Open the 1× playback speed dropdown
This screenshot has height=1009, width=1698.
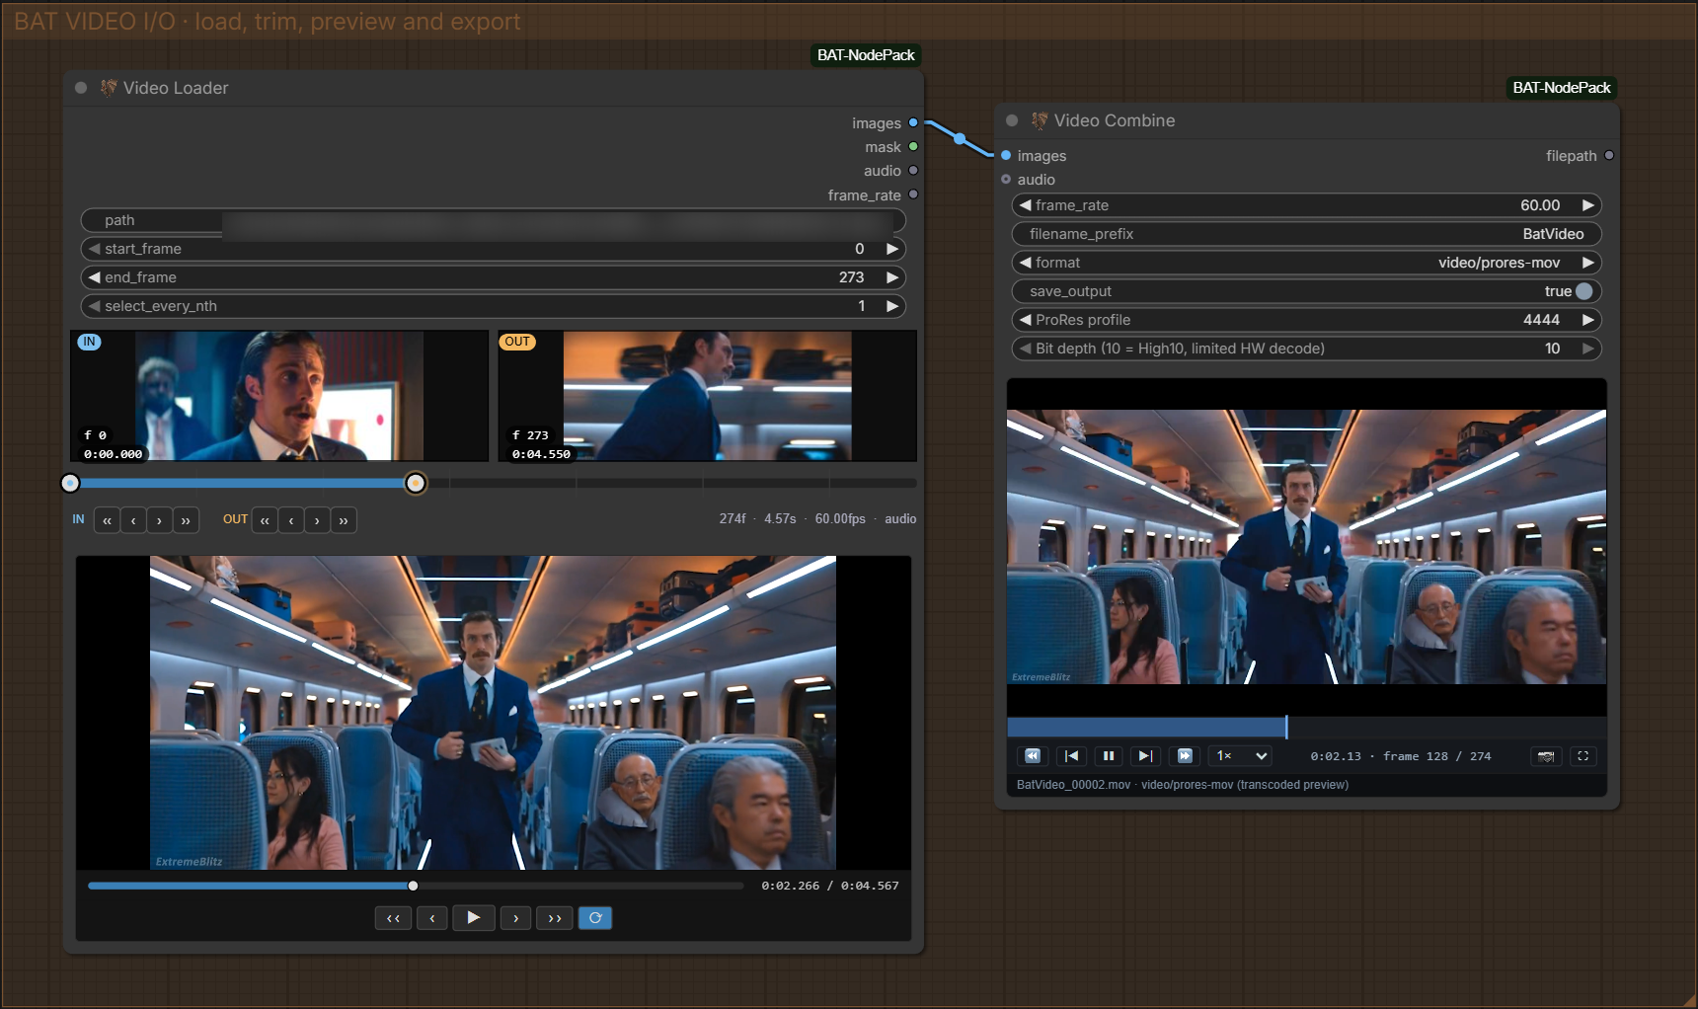click(x=1241, y=756)
